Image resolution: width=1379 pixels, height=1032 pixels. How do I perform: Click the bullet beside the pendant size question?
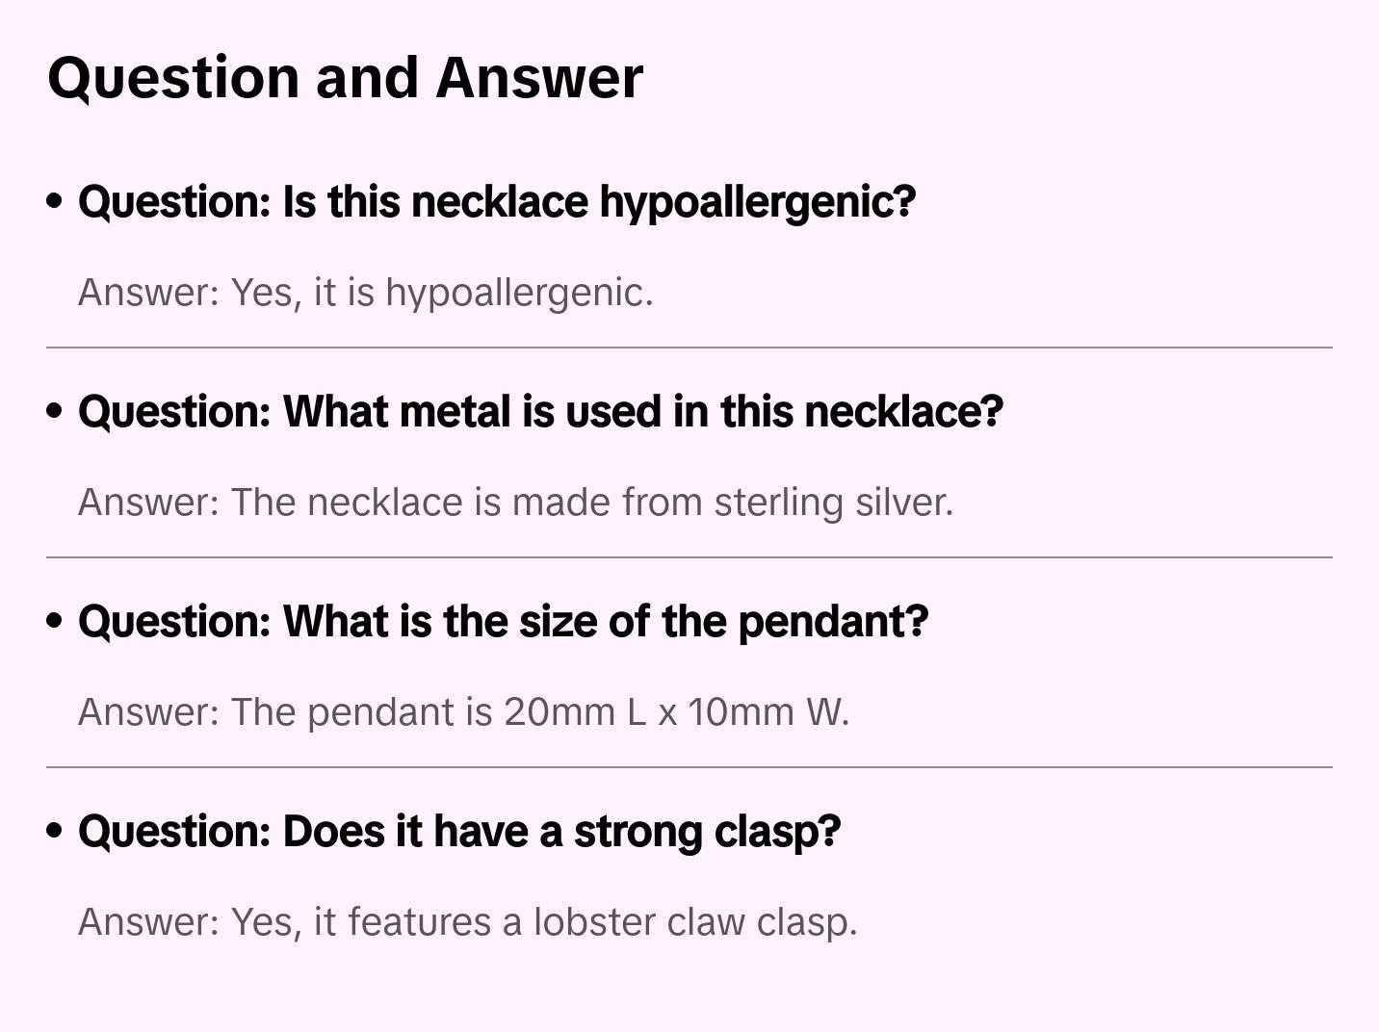point(55,622)
